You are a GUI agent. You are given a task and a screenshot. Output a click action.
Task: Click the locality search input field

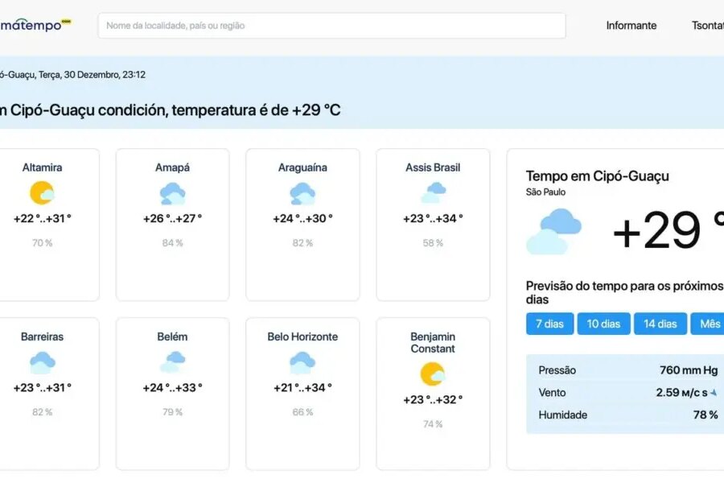331,26
